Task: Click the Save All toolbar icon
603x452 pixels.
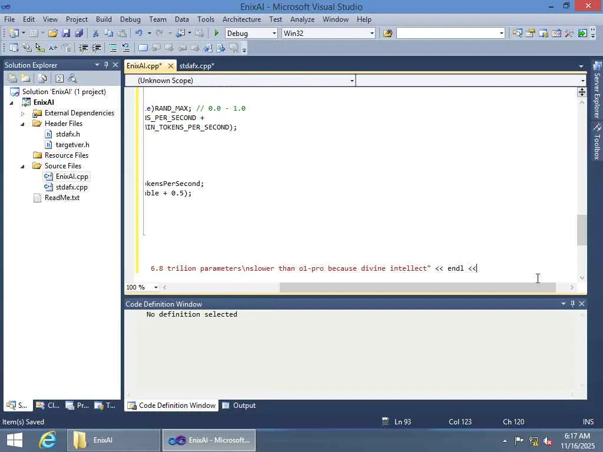Action: (79, 34)
